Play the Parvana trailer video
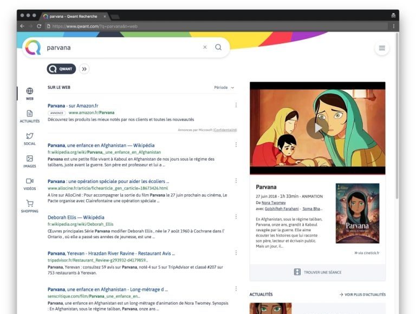416x314 pixels. click(x=317, y=128)
